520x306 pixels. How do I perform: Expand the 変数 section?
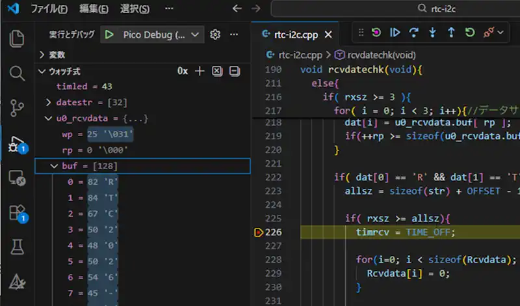43,55
